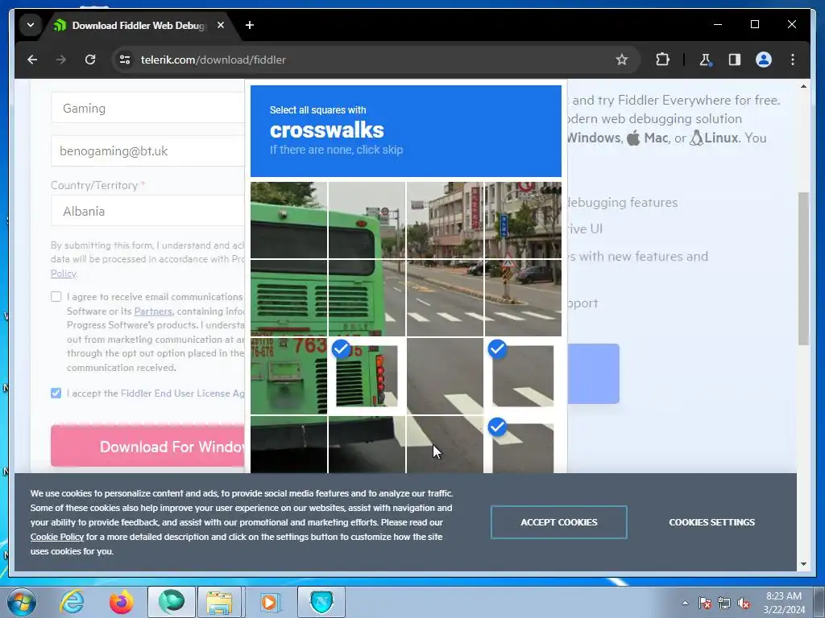
Task: Reload the telerik.com page
Action: (90, 60)
